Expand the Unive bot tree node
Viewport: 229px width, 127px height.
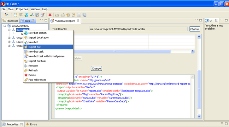pyautogui.click(x=9, y=42)
